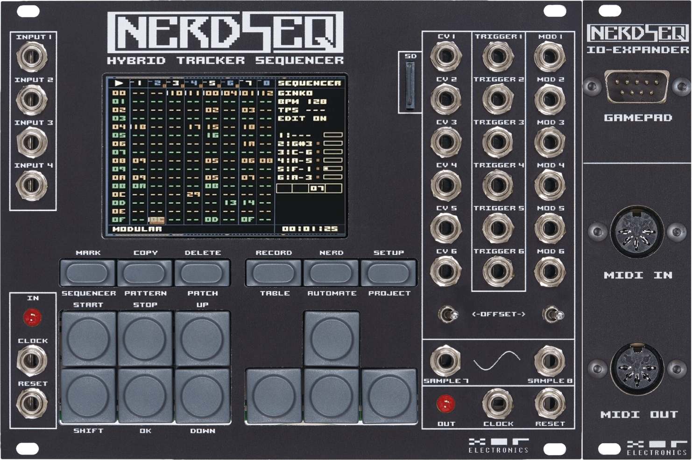Image resolution: width=692 pixels, height=460 pixels.
Task: Click the "BPM 128" value on display
Action: coord(302,101)
